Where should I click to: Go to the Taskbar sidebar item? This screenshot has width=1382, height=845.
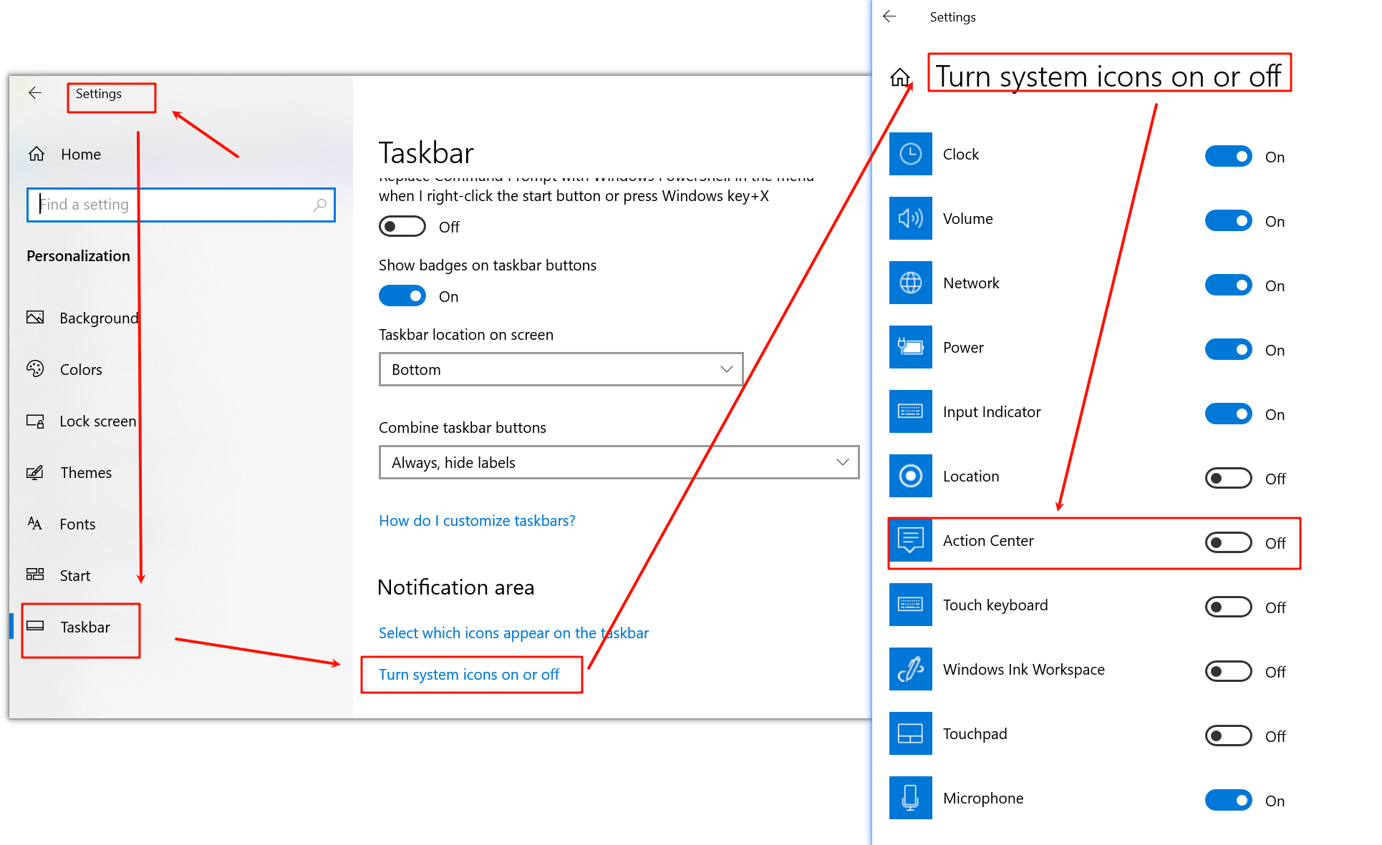(x=84, y=627)
